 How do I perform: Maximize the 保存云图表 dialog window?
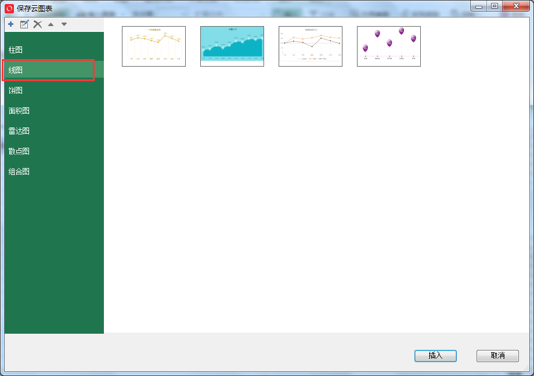[495, 6]
